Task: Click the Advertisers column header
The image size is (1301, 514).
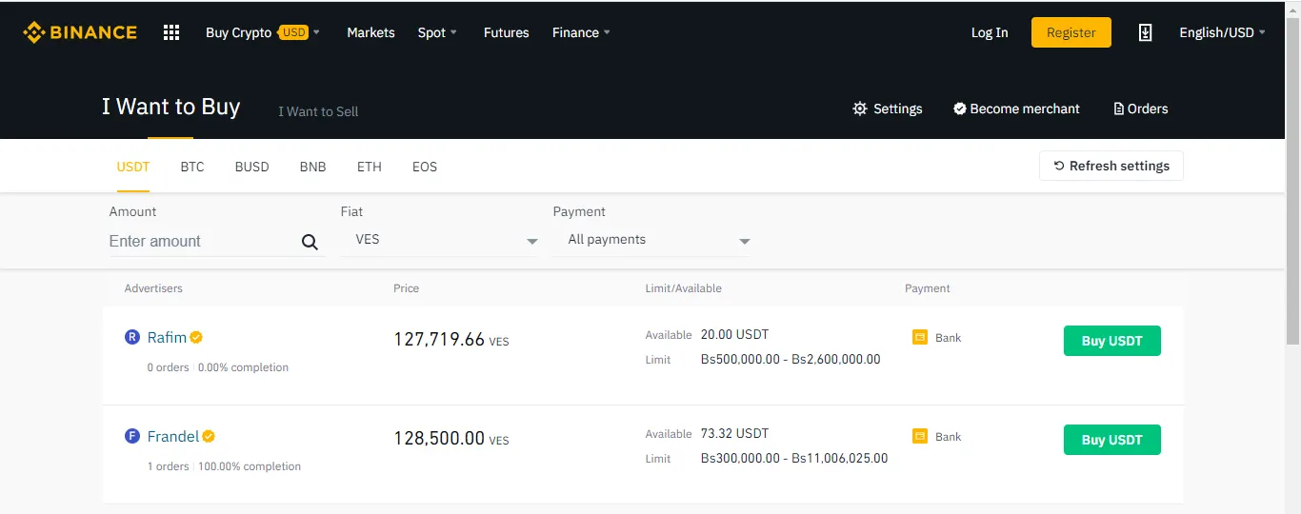Action: pyautogui.click(x=153, y=288)
